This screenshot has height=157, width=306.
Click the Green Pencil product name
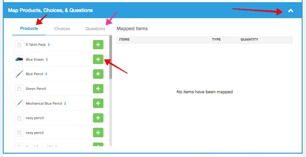36,89
